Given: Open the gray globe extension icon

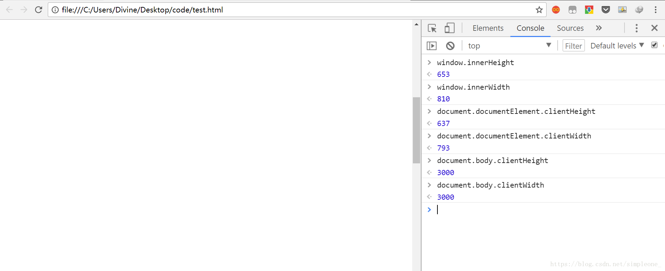Looking at the screenshot, I should (639, 10).
